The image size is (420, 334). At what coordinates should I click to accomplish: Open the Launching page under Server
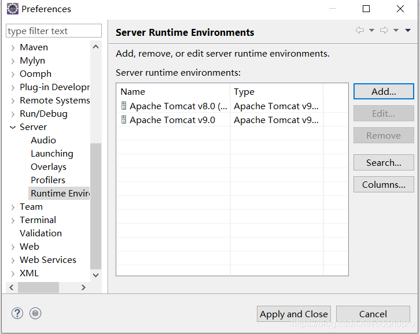52,154
